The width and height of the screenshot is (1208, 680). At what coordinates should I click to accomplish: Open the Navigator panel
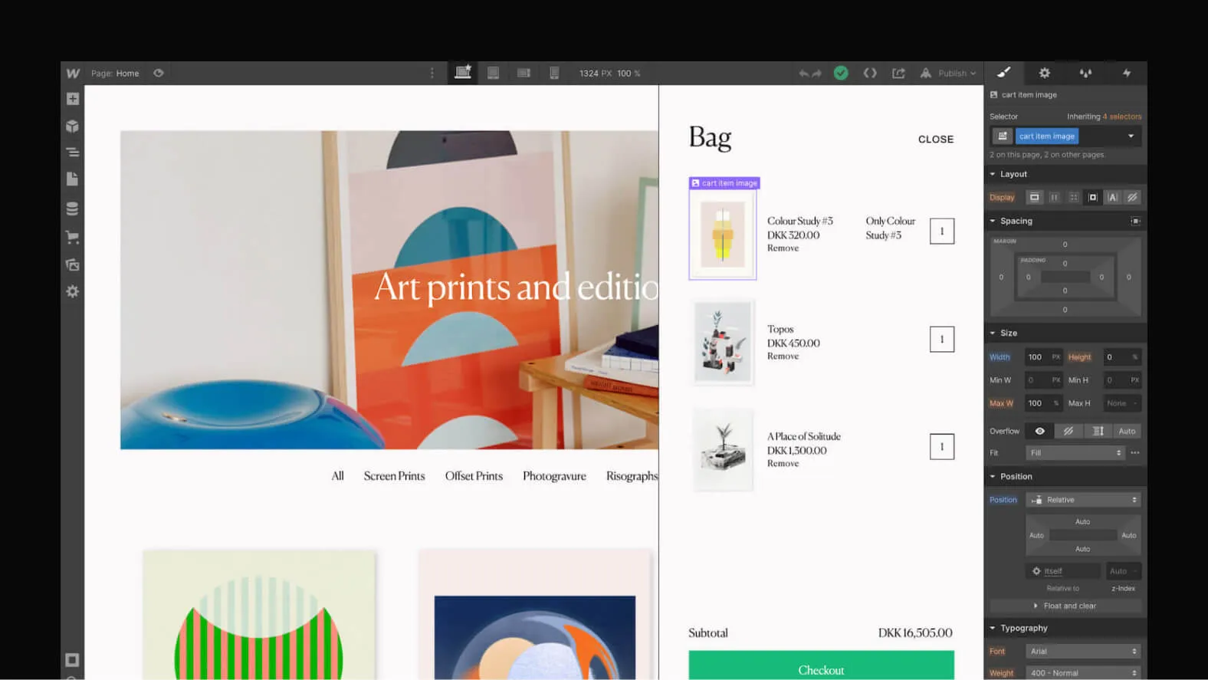[x=73, y=153]
